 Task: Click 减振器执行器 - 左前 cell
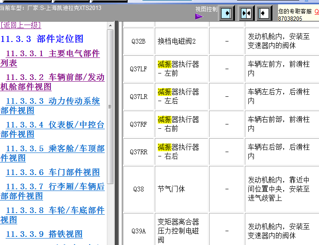point(181,69)
